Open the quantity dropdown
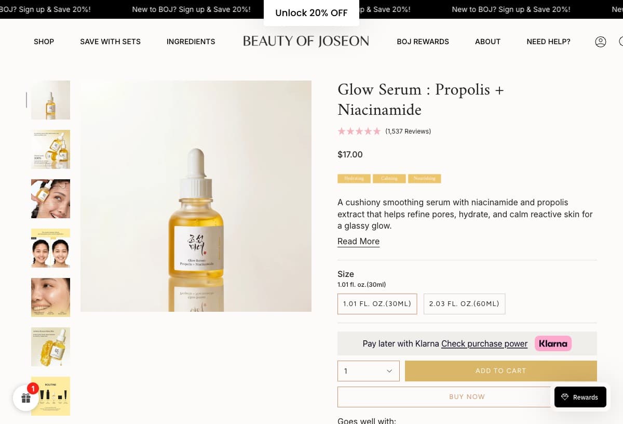623x424 pixels. click(368, 371)
